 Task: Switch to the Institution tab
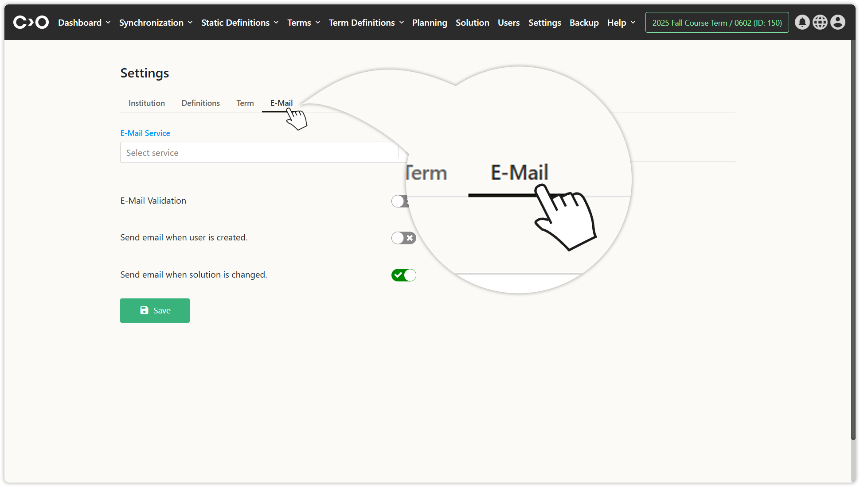click(147, 103)
